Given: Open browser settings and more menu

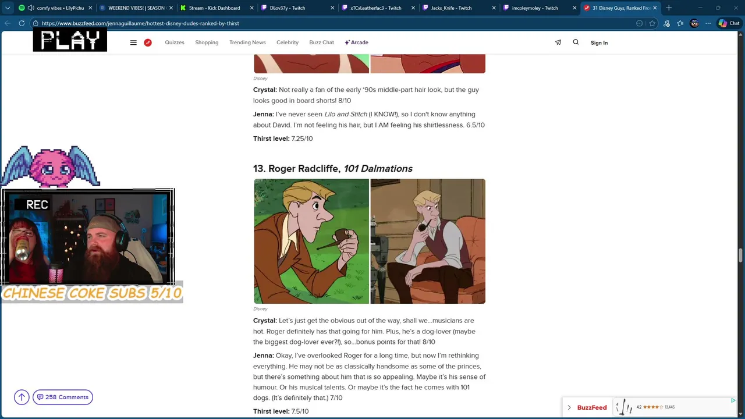Looking at the screenshot, I should [x=708, y=23].
